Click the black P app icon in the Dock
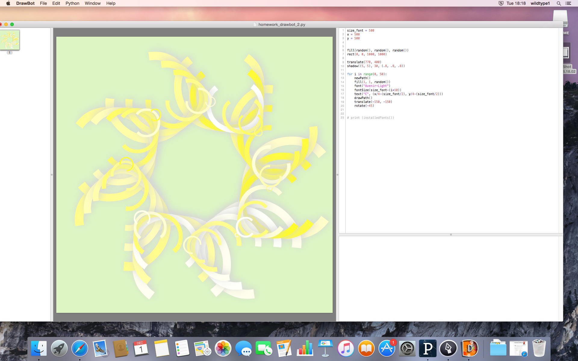The height and width of the screenshot is (361, 578). pyautogui.click(x=427, y=349)
